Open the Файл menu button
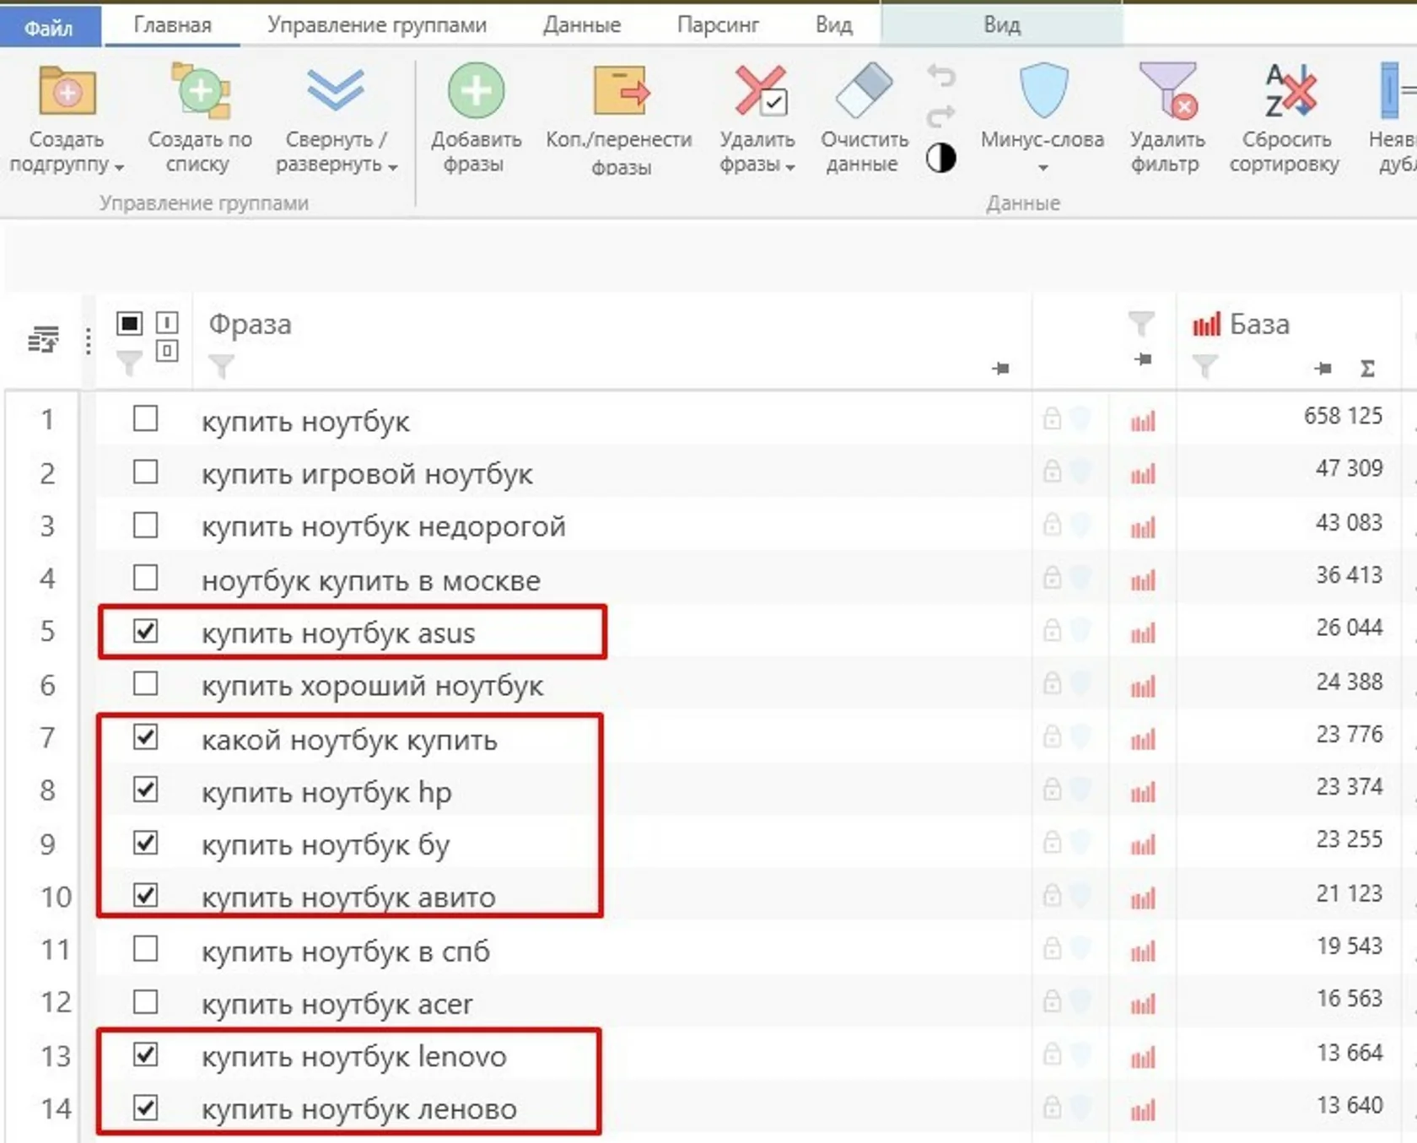The width and height of the screenshot is (1417, 1143). 50,27
